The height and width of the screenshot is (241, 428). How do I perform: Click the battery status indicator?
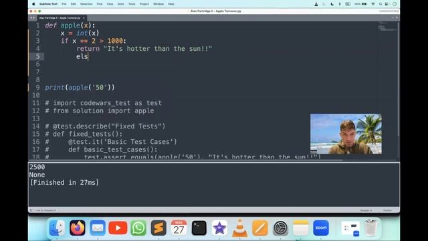point(360,4)
